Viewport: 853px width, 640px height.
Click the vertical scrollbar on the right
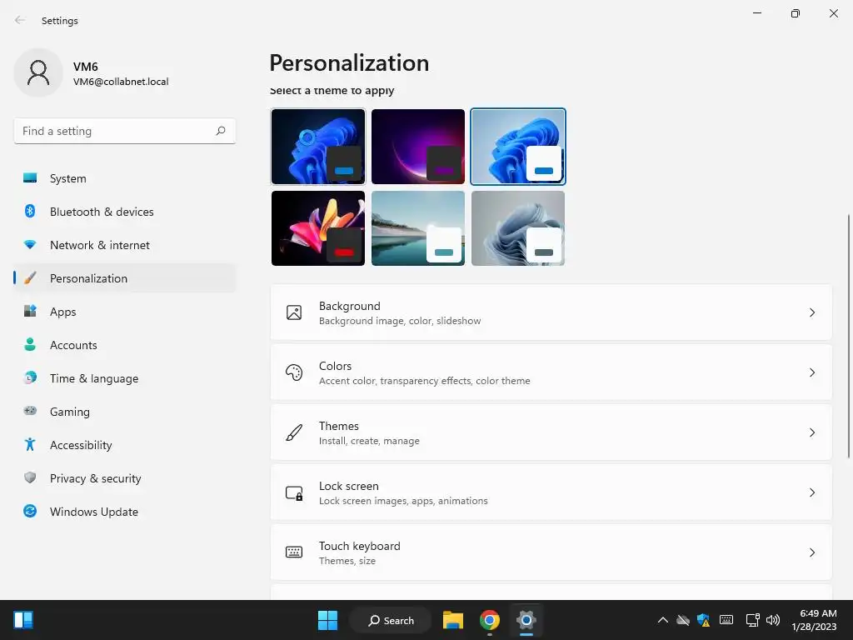849,337
